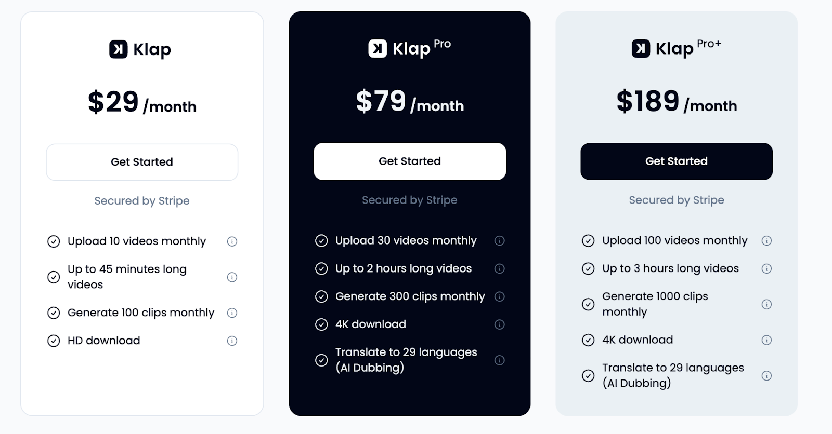Image resolution: width=832 pixels, height=434 pixels.
Task: Click Get Started on the $29 plan
Action: [142, 162]
